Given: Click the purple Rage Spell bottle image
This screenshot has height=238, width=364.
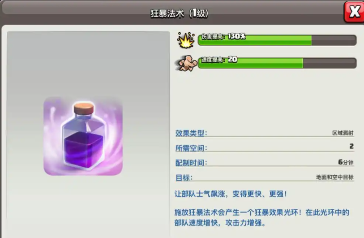Looking at the screenshot, I should pos(83,136).
